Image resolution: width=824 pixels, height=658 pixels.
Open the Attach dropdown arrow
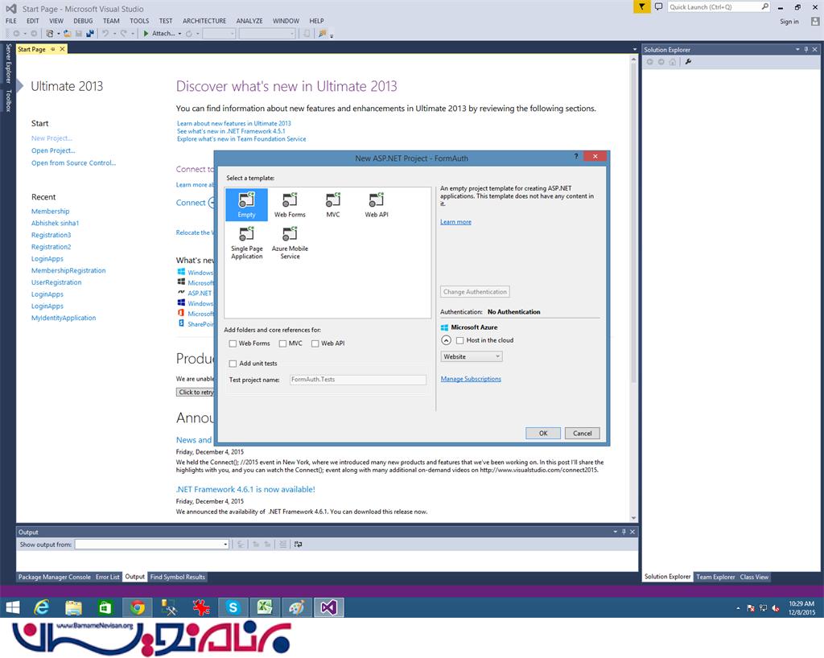[179, 34]
